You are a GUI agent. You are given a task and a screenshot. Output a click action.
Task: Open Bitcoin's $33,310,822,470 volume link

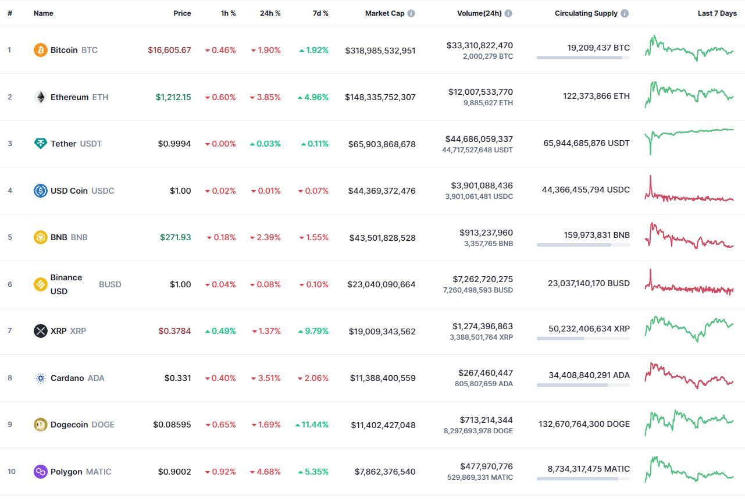(x=480, y=45)
